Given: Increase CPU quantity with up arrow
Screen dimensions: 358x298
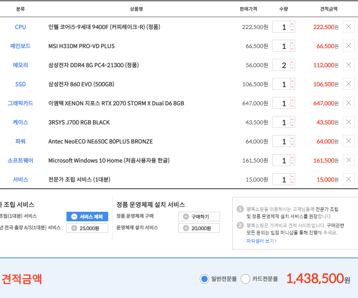Looking at the screenshot, I should tap(292, 24).
